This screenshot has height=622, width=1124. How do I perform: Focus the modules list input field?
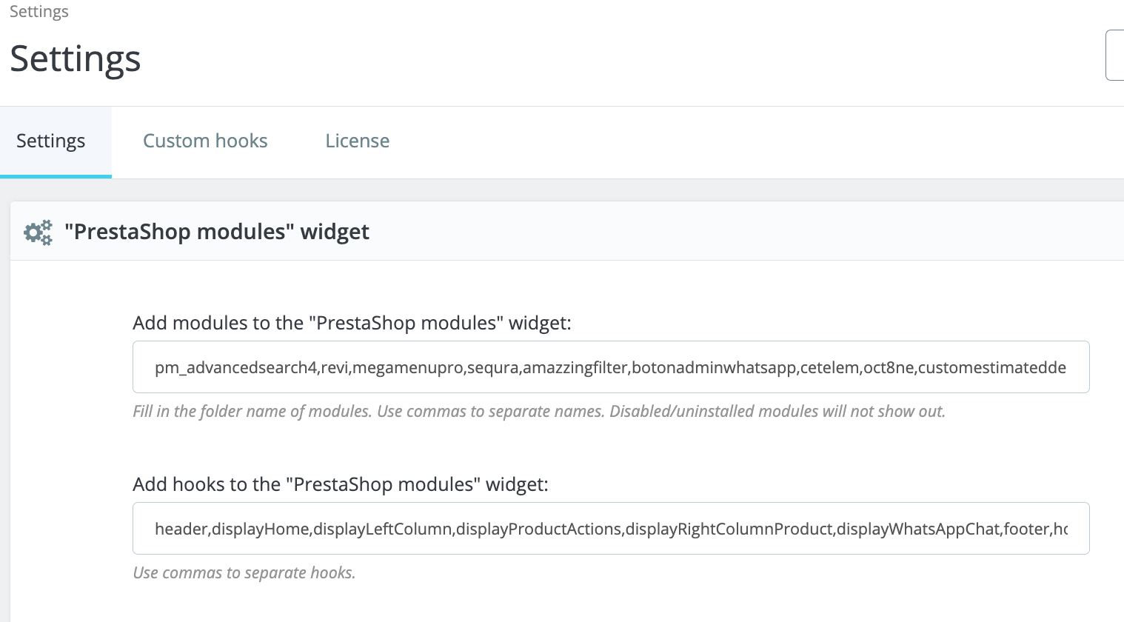click(610, 367)
